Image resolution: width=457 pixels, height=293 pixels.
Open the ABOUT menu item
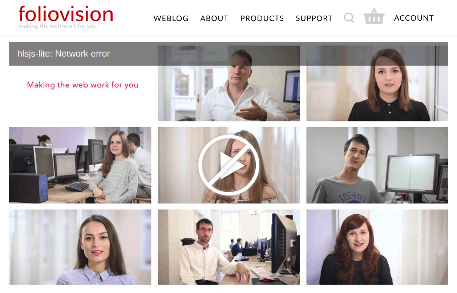pos(214,18)
